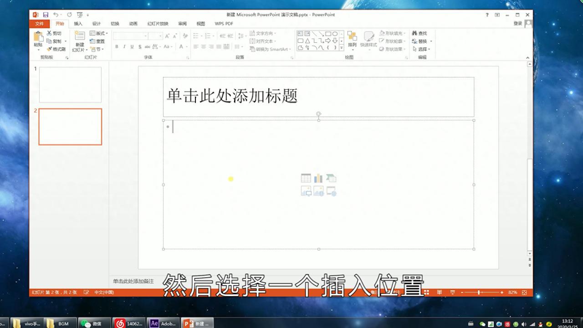Open Find (查找) in the Editing group
583x328 pixels.
pyautogui.click(x=421, y=33)
